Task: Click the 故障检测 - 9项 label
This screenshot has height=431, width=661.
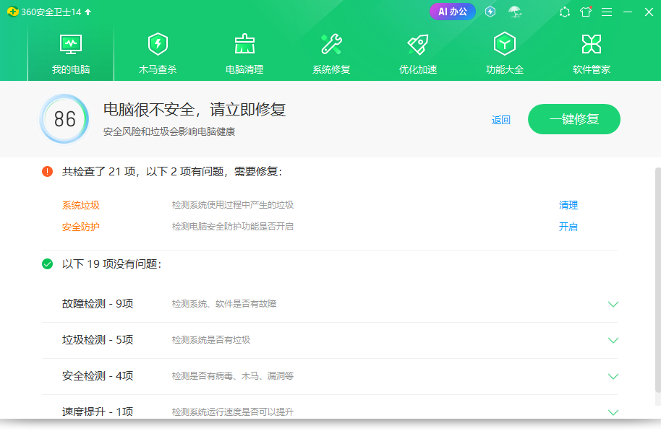Action: pyautogui.click(x=98, y=303)
